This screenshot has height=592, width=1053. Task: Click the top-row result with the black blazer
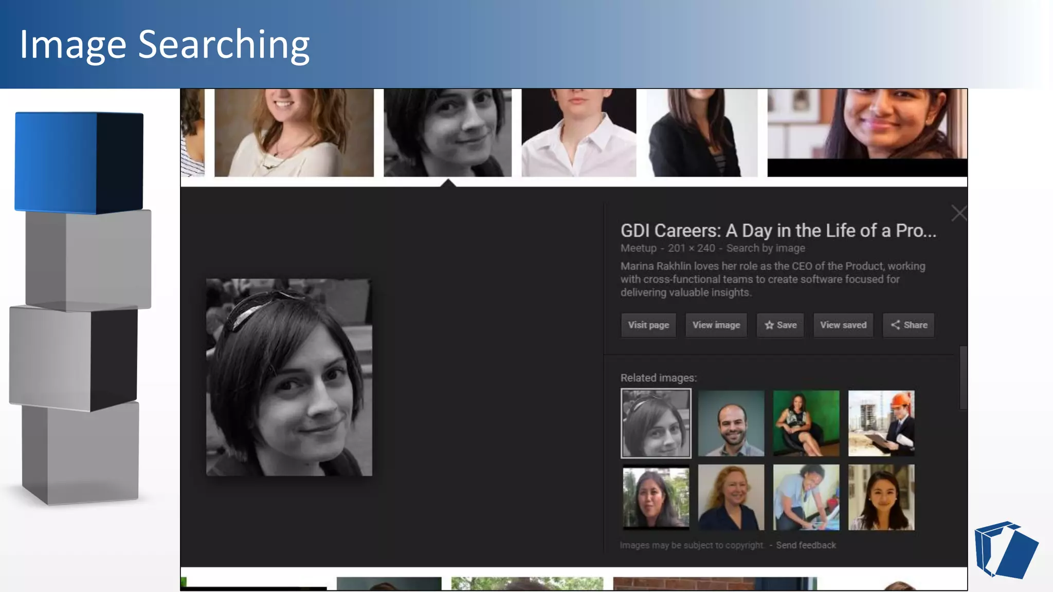coord(702,133)
